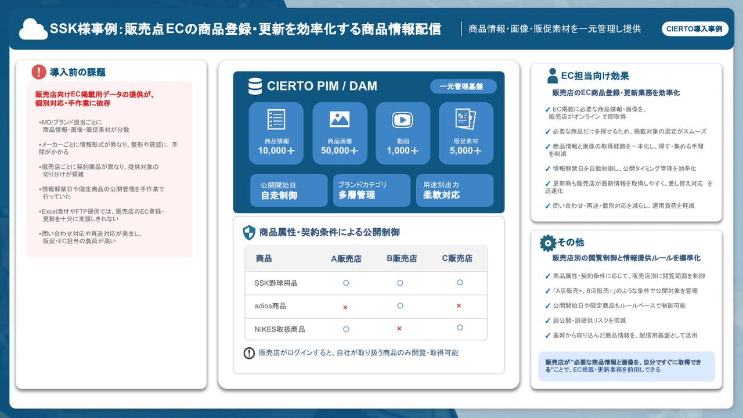
Task: Click the circle mark for NIKES取扱商品 under C販売店
Action: (x=460, y=327)
